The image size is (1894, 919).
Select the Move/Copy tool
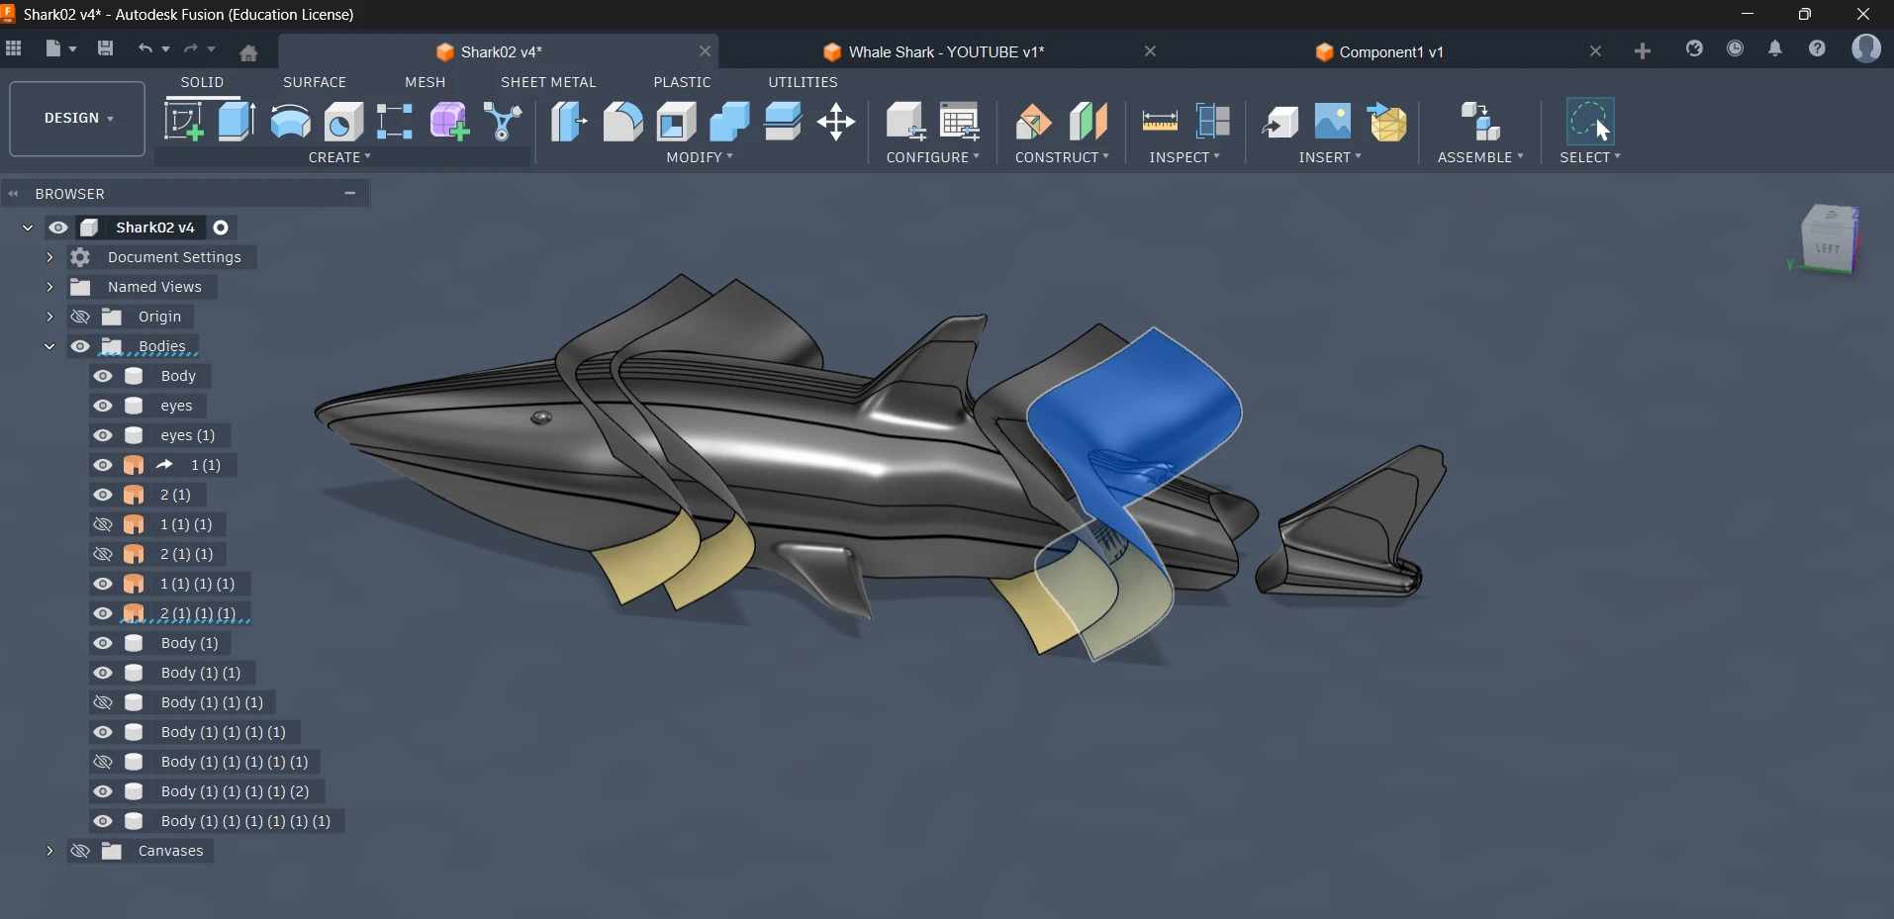point(836,123)
